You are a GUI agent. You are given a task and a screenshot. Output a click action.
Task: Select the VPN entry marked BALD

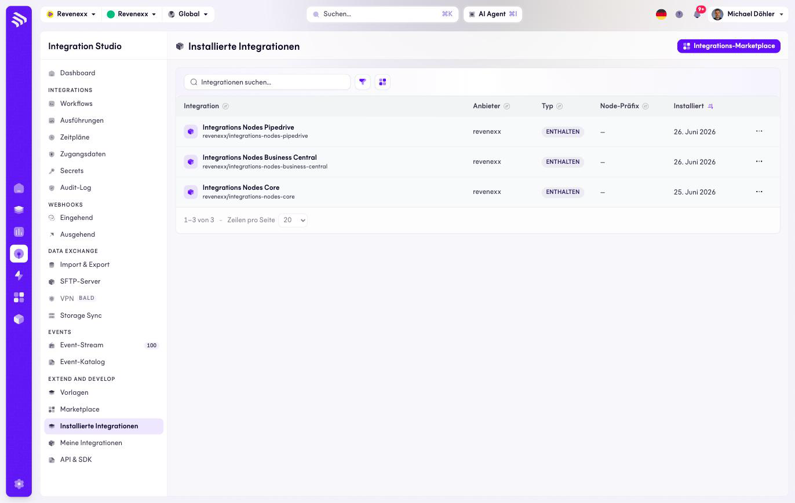click(104, 299)
